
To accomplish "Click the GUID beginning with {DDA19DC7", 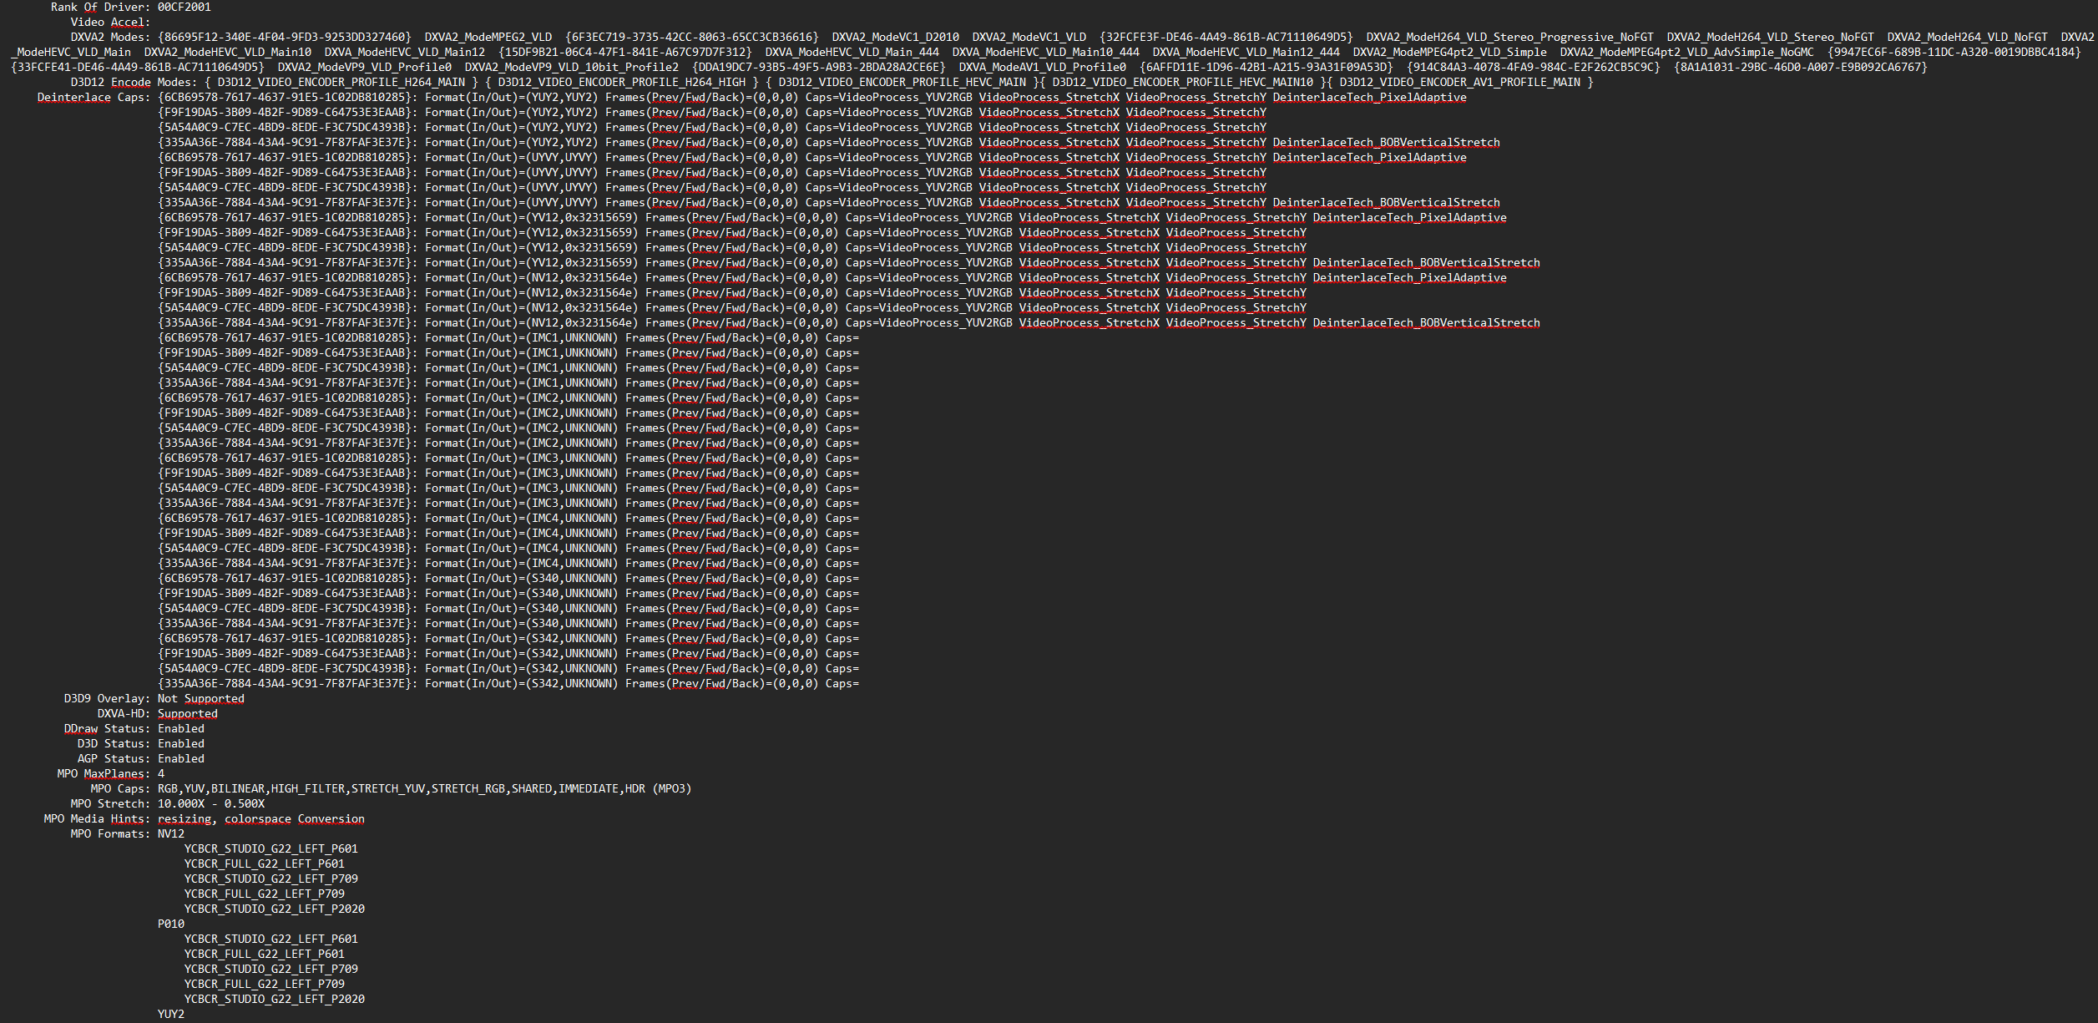I will click(x=818, y=67).
